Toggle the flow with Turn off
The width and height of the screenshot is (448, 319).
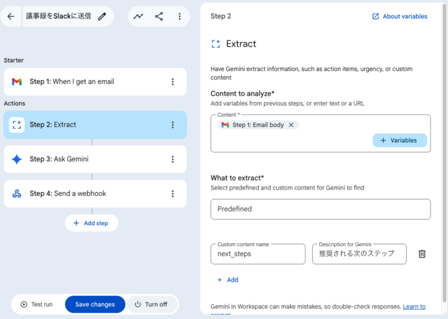pos(151,305)
